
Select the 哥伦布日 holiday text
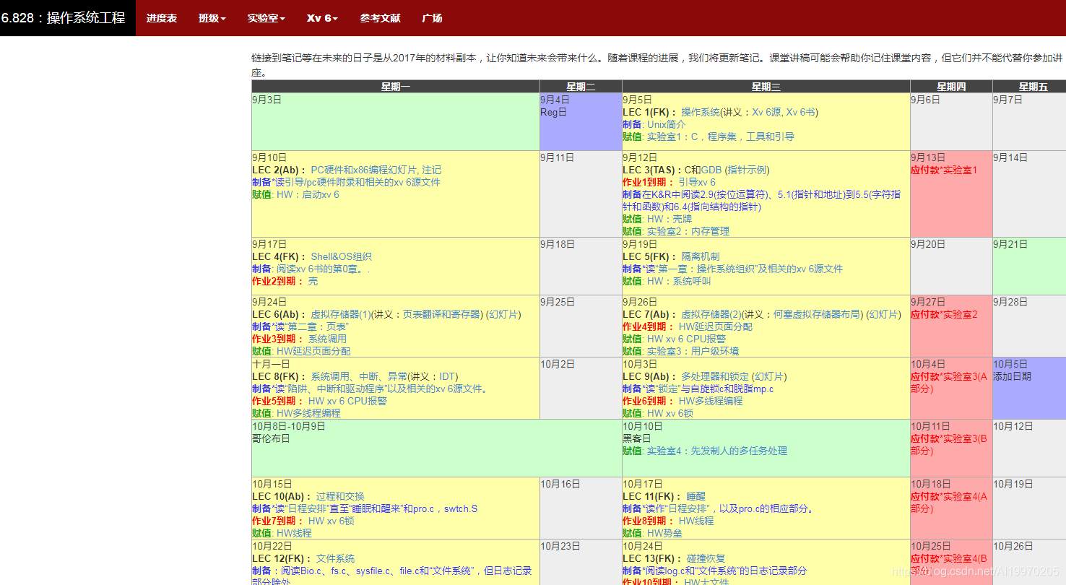pyautogui.click(x=271, y=438)
